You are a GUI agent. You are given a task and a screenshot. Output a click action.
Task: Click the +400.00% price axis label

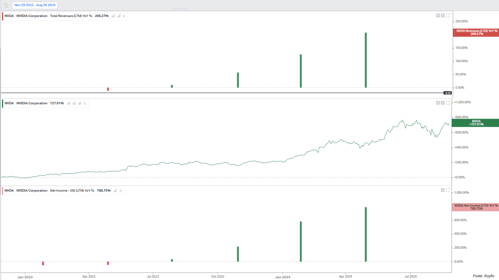[x=461, y=147]
